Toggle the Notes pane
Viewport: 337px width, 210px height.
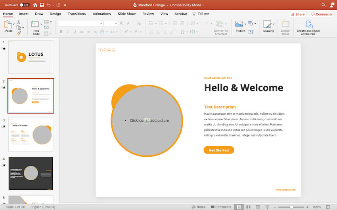[x=199, y=207]
